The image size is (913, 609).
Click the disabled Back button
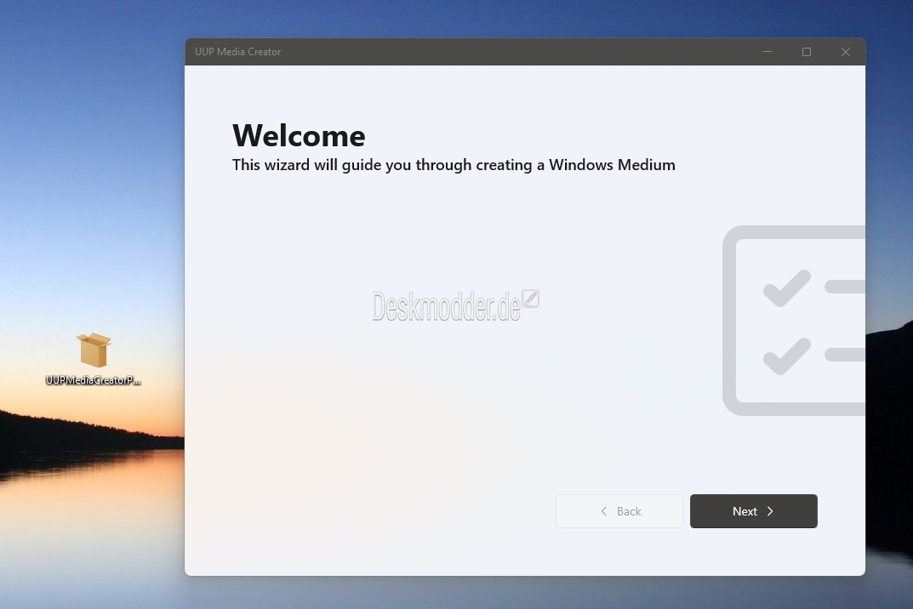click(619, 511)
